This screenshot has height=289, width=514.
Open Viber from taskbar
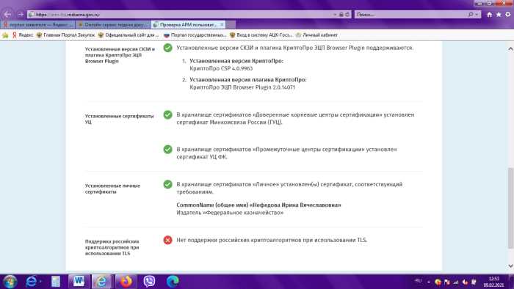[x=150, y=282]
